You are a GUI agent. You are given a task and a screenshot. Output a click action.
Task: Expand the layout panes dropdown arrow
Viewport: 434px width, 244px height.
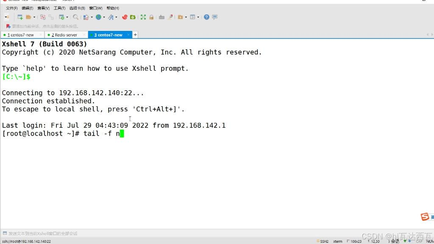coord(198,17)
